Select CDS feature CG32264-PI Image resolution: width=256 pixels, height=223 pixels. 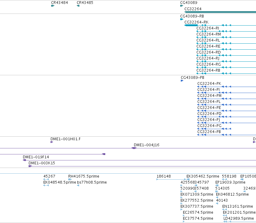pyautogui.click(x=227, y=93)
